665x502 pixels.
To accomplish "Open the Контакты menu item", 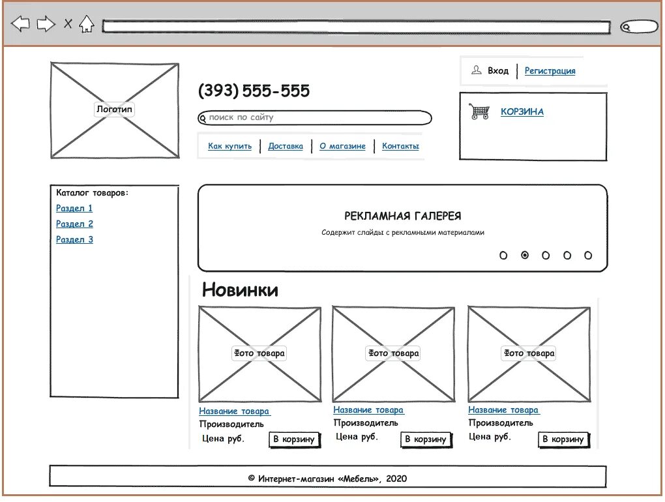I will [400, 146].
